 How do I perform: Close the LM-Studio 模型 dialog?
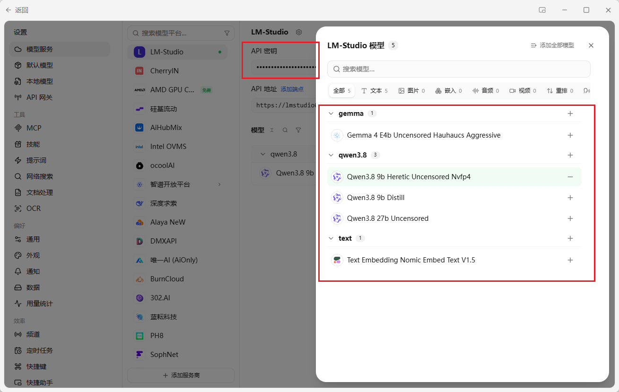pyautogui.click(x=591, y=45)
